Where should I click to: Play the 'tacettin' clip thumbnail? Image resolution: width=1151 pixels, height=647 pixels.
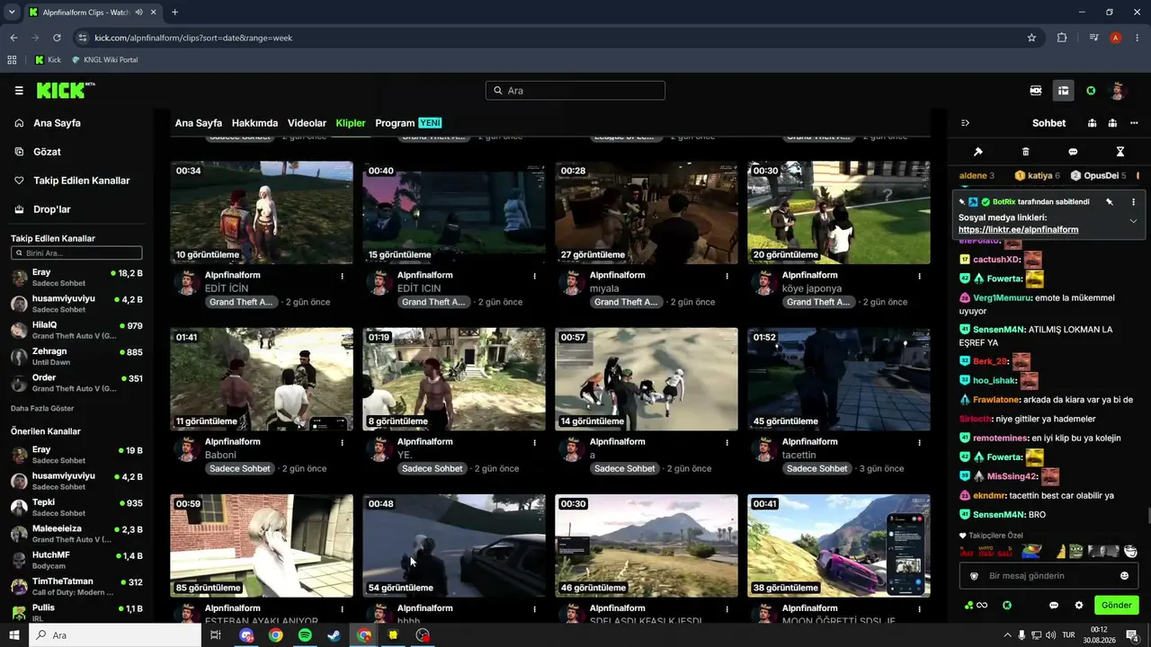[839, 379]
